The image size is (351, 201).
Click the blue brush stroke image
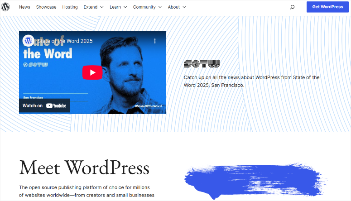[x=256, y=181]
